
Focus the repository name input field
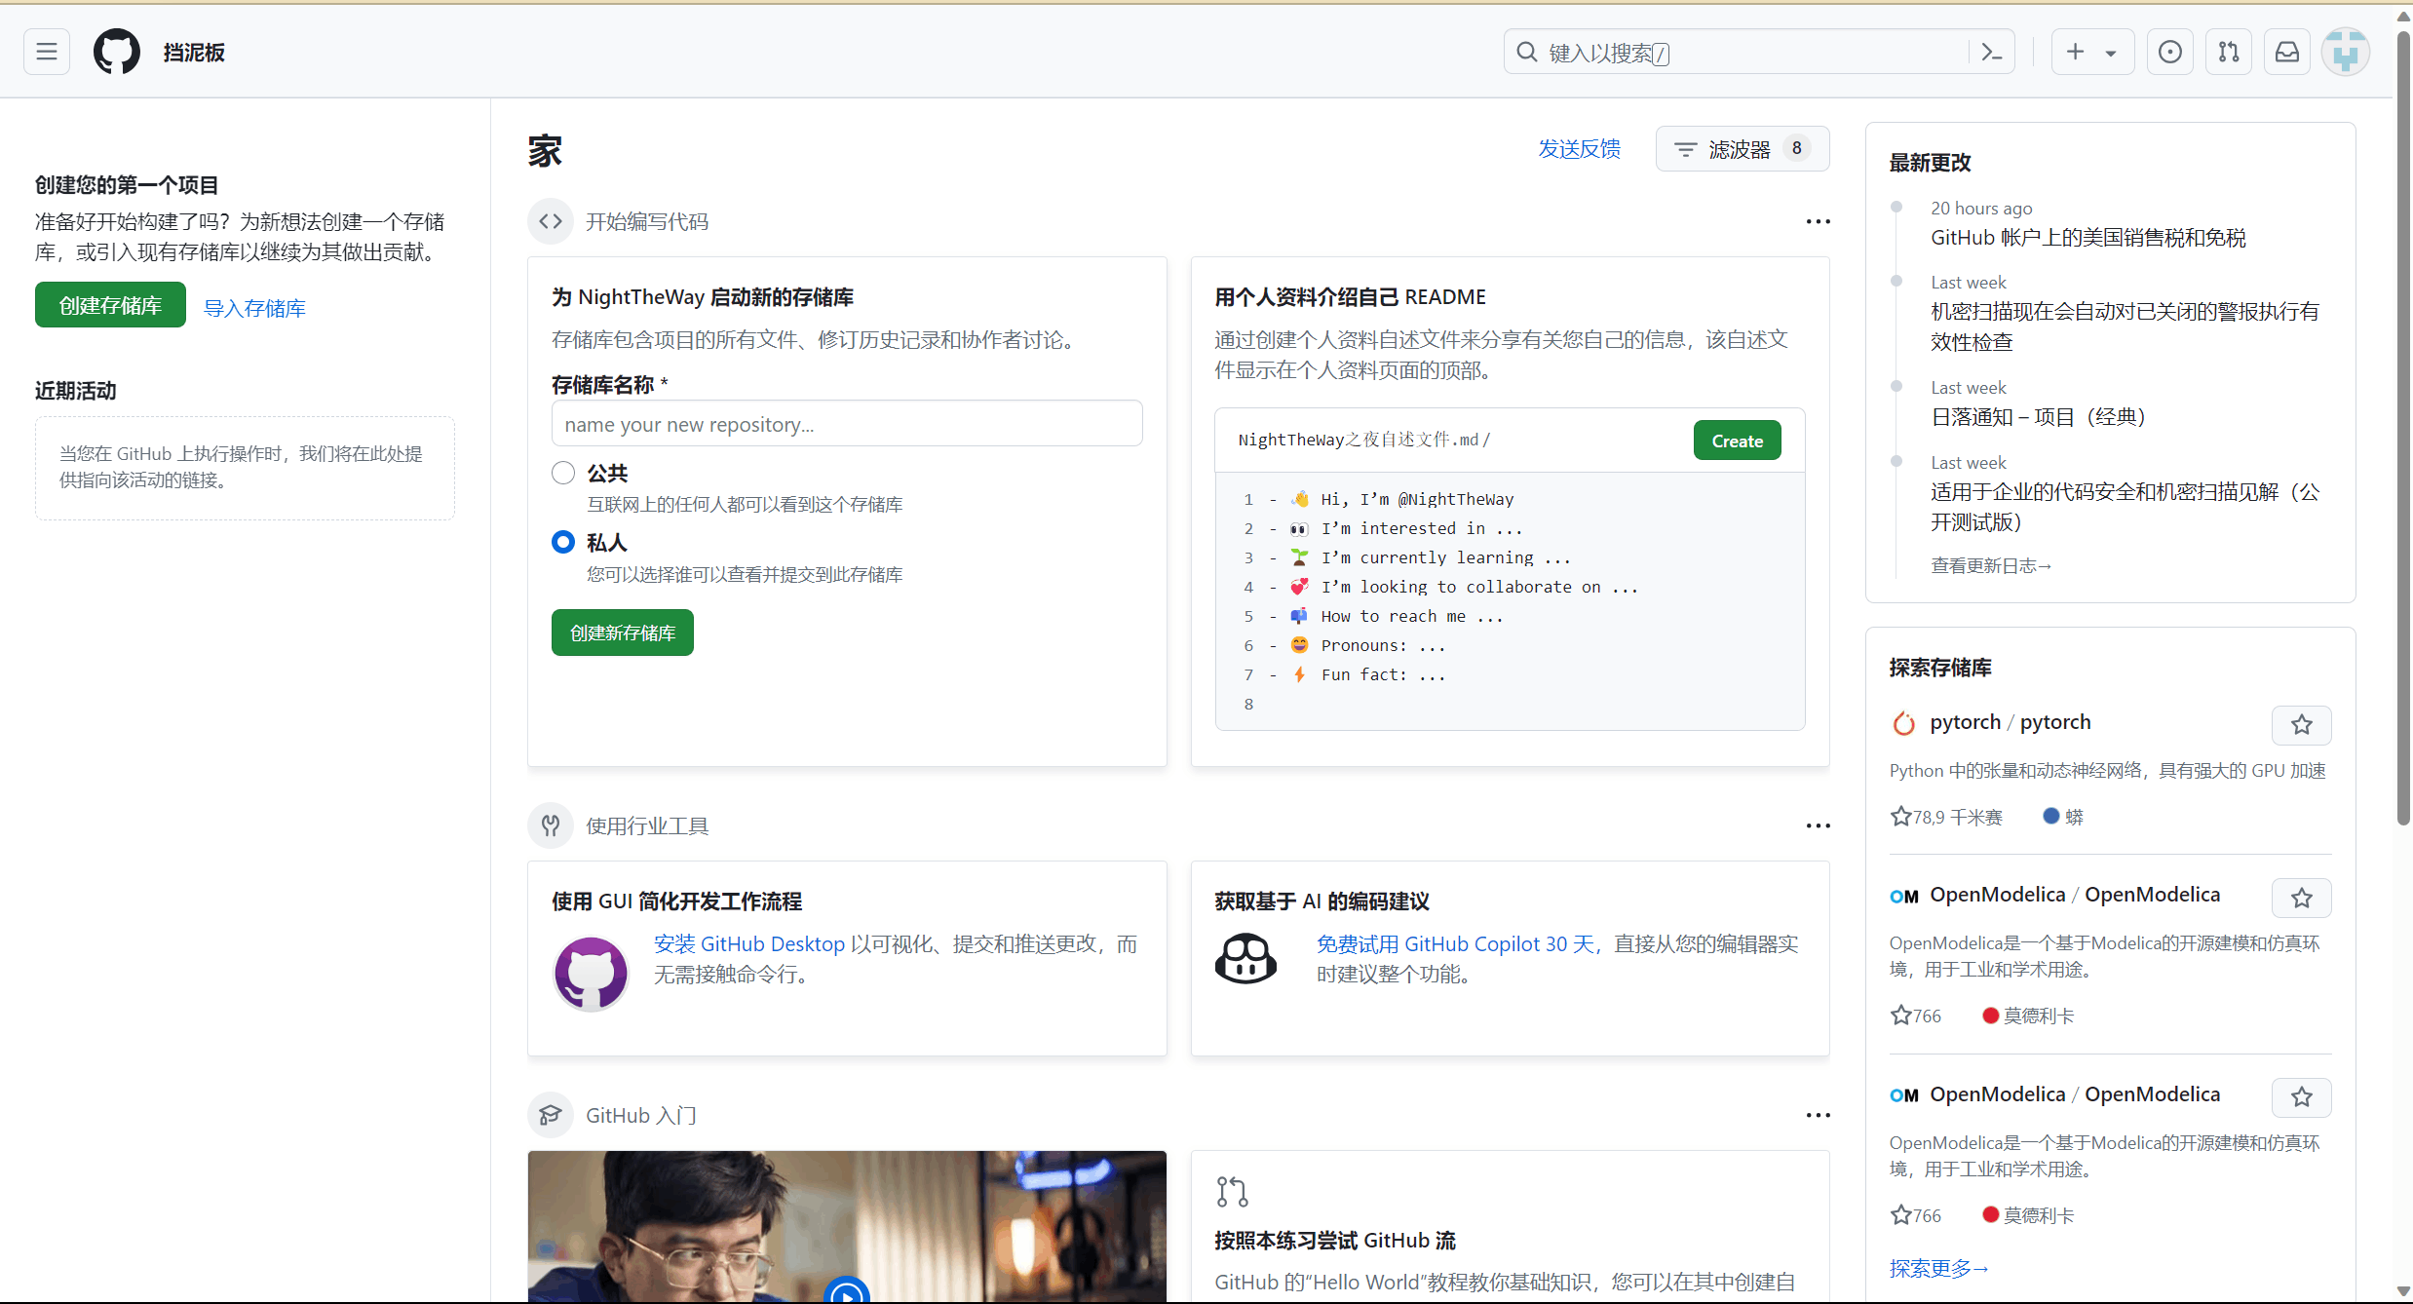point(846,424)
